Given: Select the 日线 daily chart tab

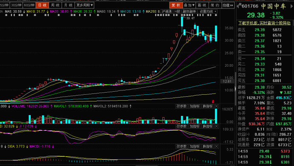Looking at the screenshot, I should (x=42, y=5).
